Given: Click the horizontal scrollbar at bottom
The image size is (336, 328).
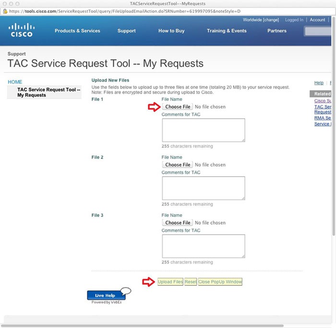Looking at the screenshot, I should [x=142, y=326].
